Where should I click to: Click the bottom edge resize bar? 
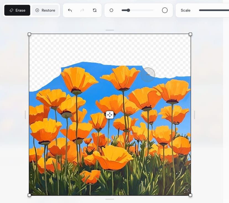110,199
